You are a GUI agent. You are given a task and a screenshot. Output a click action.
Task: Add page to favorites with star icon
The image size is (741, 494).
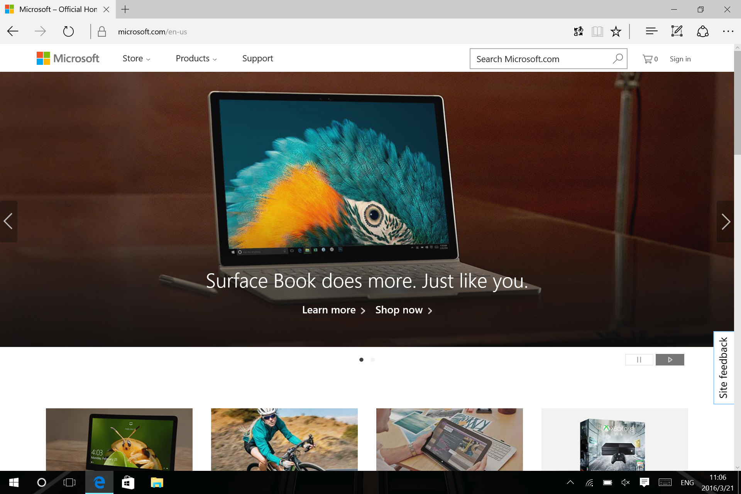pos(616,31)
